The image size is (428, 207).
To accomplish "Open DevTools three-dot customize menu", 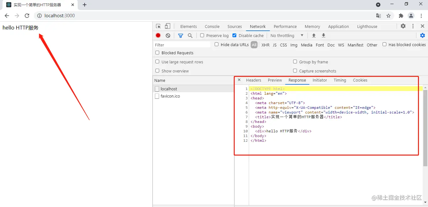I will pyautogui.click(x=413, y=26).
